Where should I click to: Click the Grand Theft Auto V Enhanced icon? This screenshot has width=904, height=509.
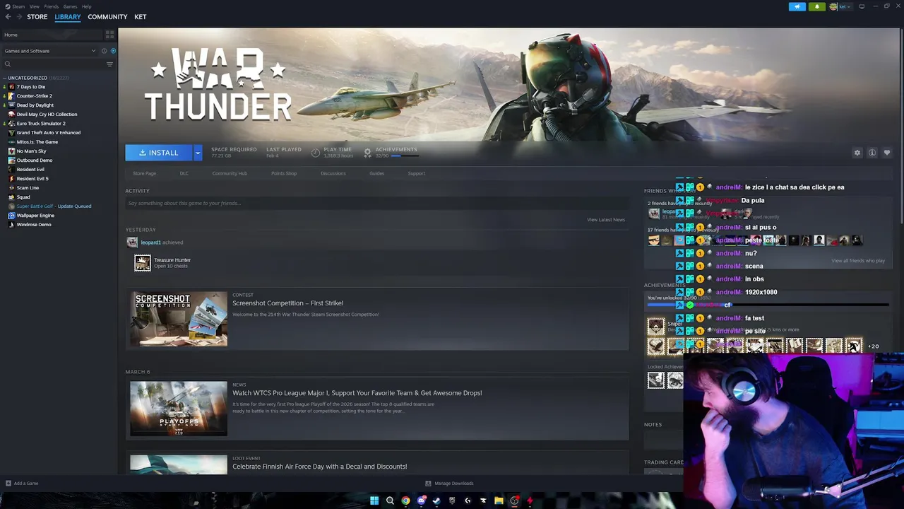click(11, 133)
